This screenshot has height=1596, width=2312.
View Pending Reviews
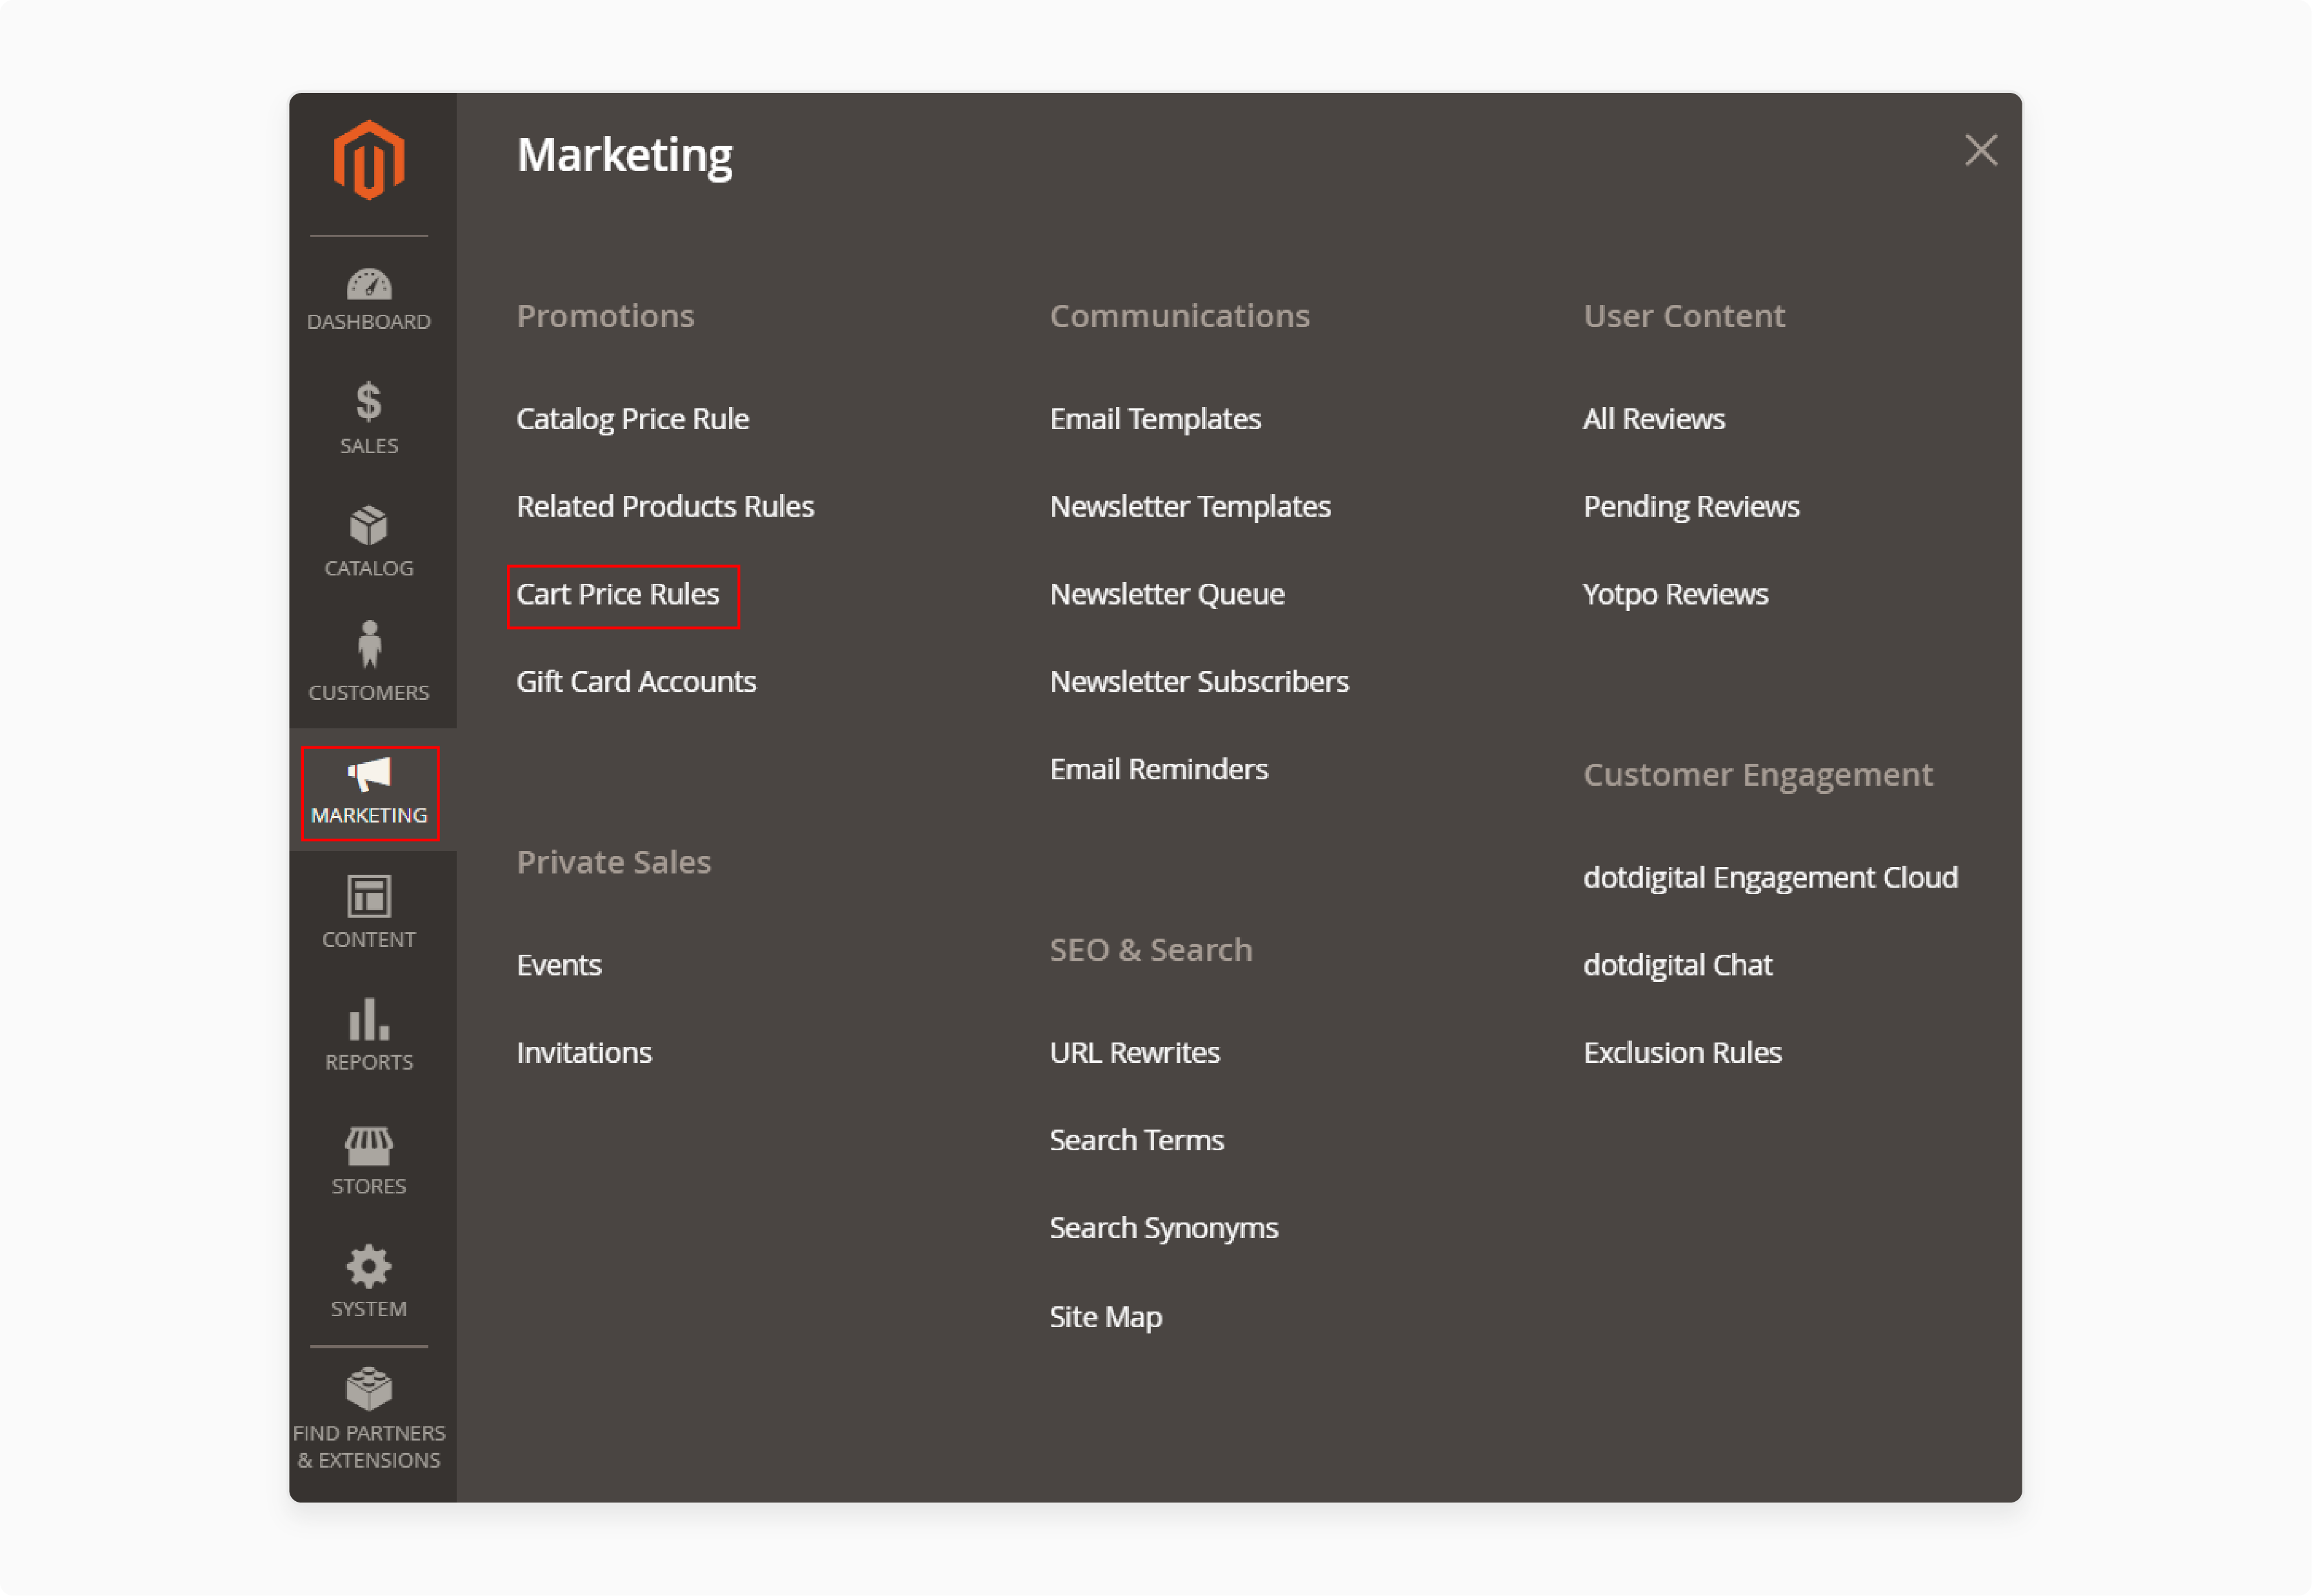click(x=1691, y=507)
